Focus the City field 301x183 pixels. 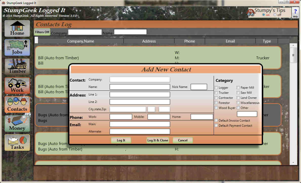point(128,109)
